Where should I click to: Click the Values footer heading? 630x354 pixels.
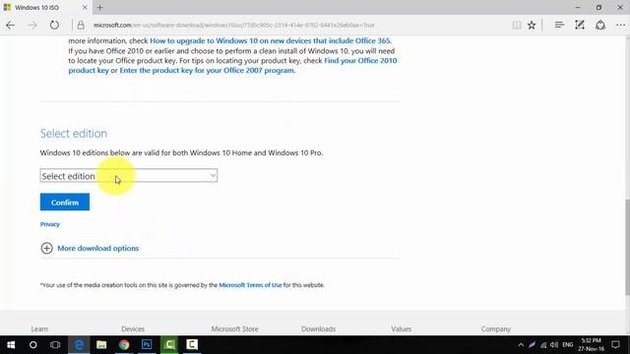coord(402,328)
